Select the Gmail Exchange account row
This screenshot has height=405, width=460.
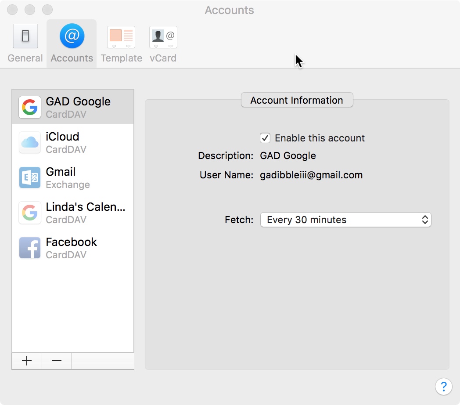click(73, 177)
